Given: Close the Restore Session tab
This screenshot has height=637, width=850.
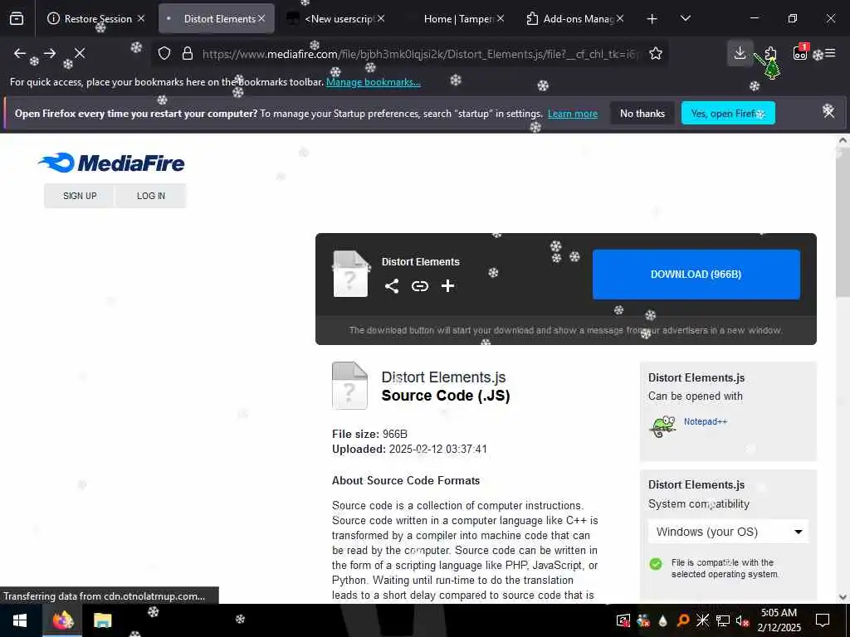Looking at the screenshot, I should click(141, 18).
